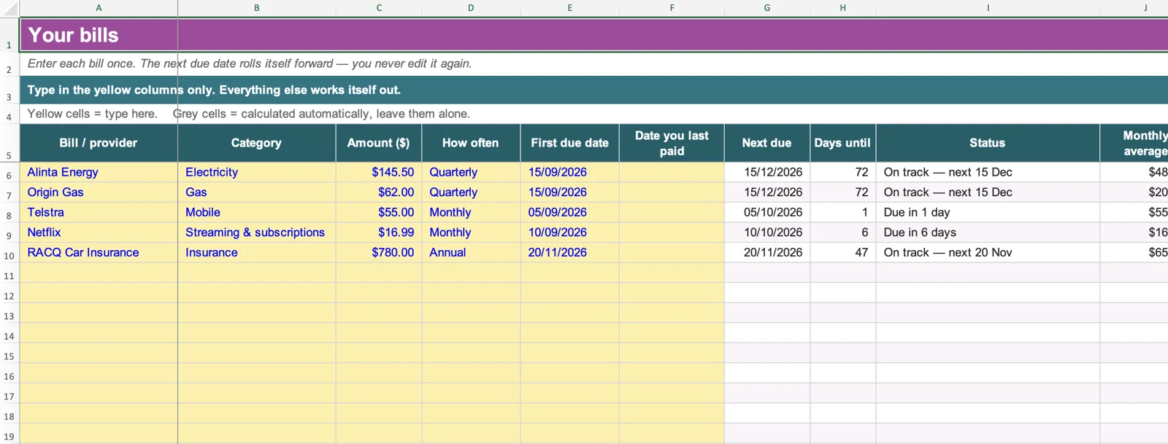Select the $62.00 amount cell
The width and height of the screenshot is (1168, 444).
click(379, 192)
